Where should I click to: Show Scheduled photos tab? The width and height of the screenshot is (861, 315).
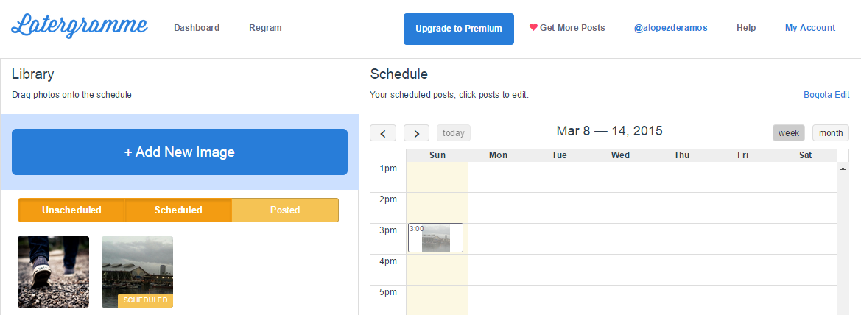(178, 210)
